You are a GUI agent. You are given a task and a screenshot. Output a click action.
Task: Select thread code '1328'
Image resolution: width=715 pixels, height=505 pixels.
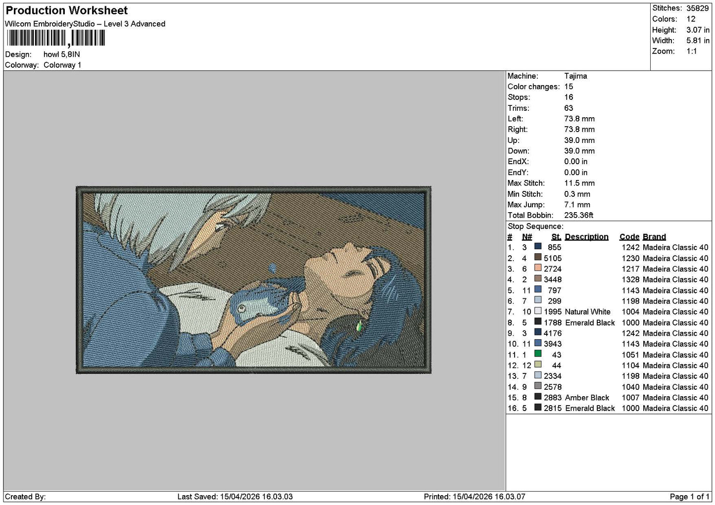(631, 280)
